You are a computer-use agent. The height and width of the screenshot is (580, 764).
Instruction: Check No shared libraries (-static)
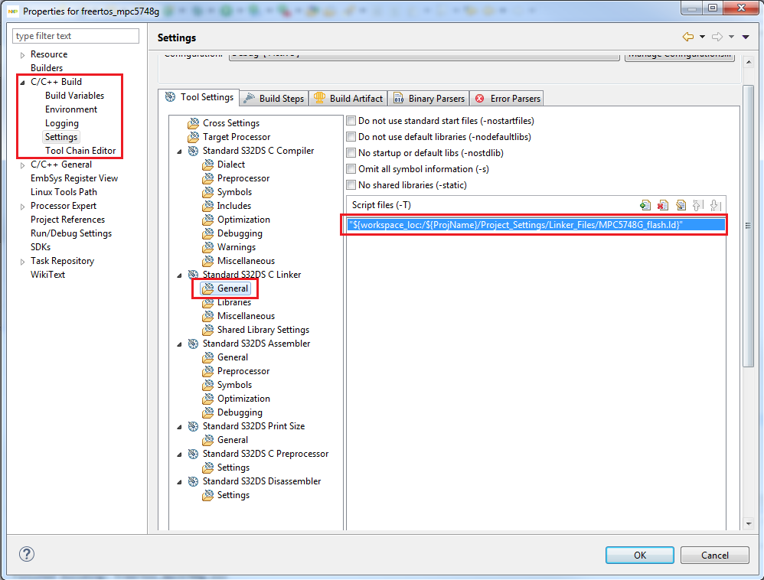pyautogui.click(x=351, y=185)
